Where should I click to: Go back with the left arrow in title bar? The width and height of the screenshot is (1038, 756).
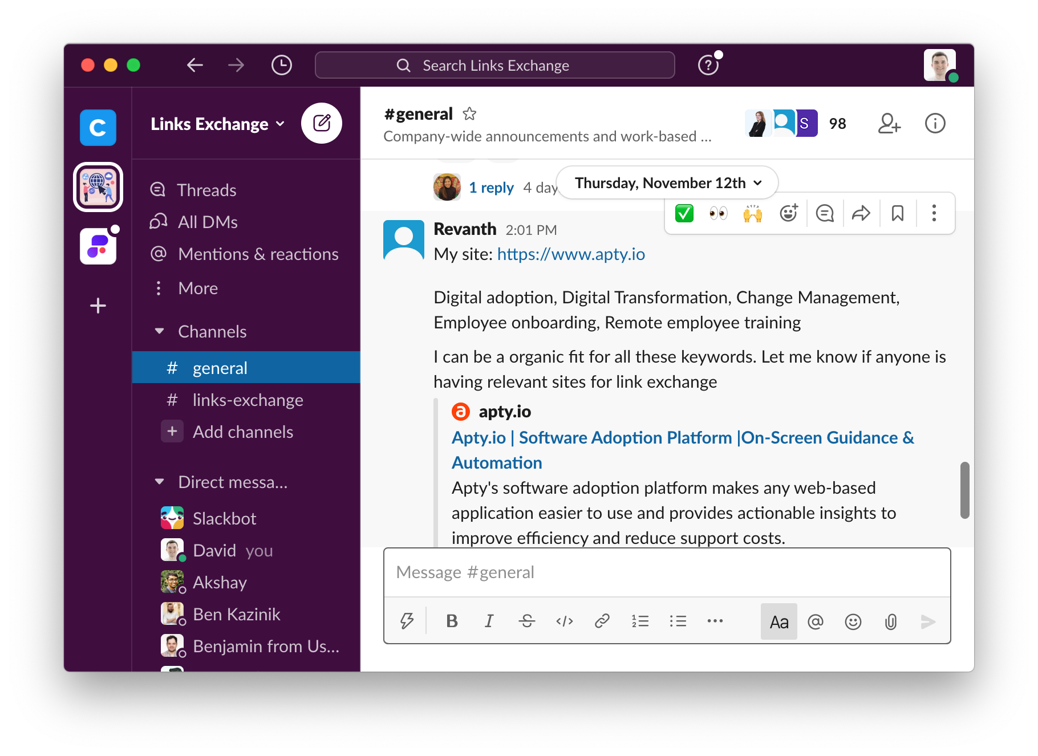click(195, 65)
